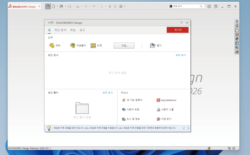
Task: Open What's New guide (새 기능 설명서)
Action: [132, 100]
